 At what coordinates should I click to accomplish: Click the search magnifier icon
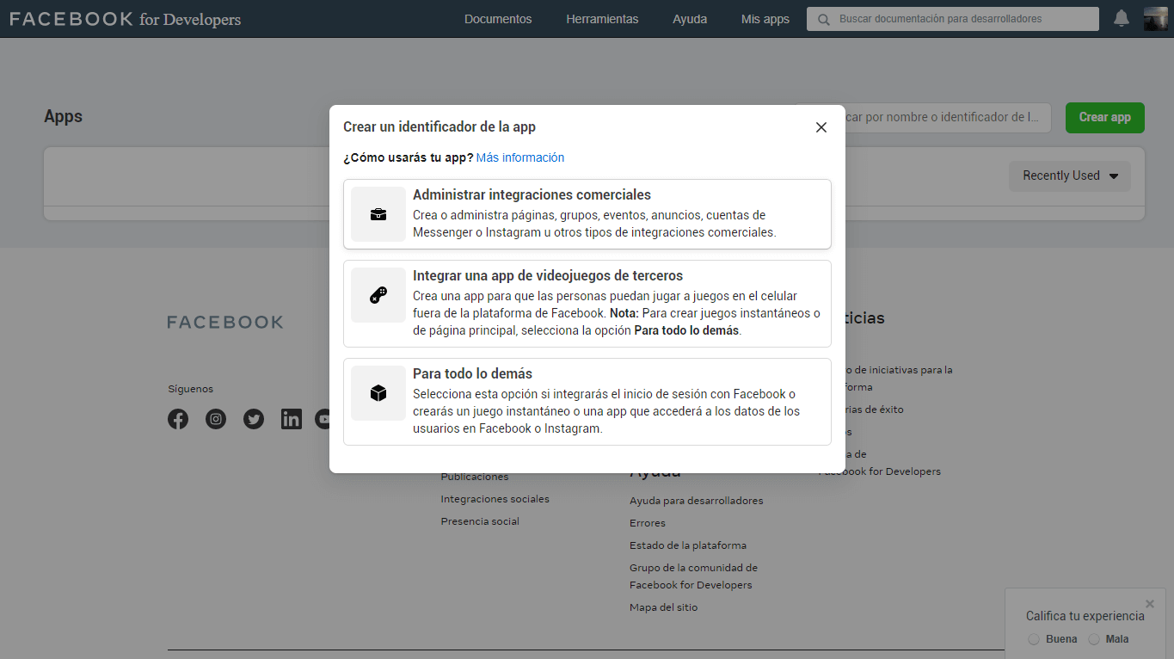pyautogui.click(x=824, y=19)
